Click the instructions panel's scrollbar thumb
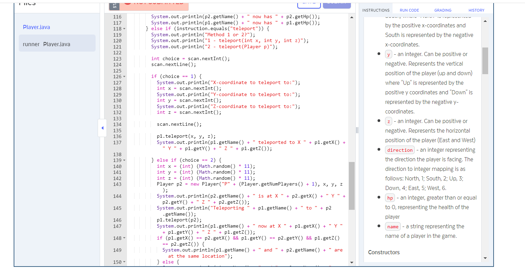The height and width of the screenshot is (272, 525). pyautogui.click(x=485, y=61)
